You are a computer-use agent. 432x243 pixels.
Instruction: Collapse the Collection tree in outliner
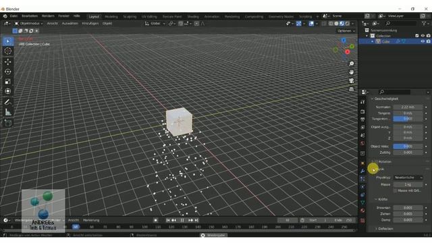[367, 36]
